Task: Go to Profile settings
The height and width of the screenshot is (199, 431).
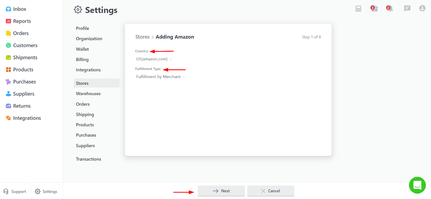Action: pos(82,28)
